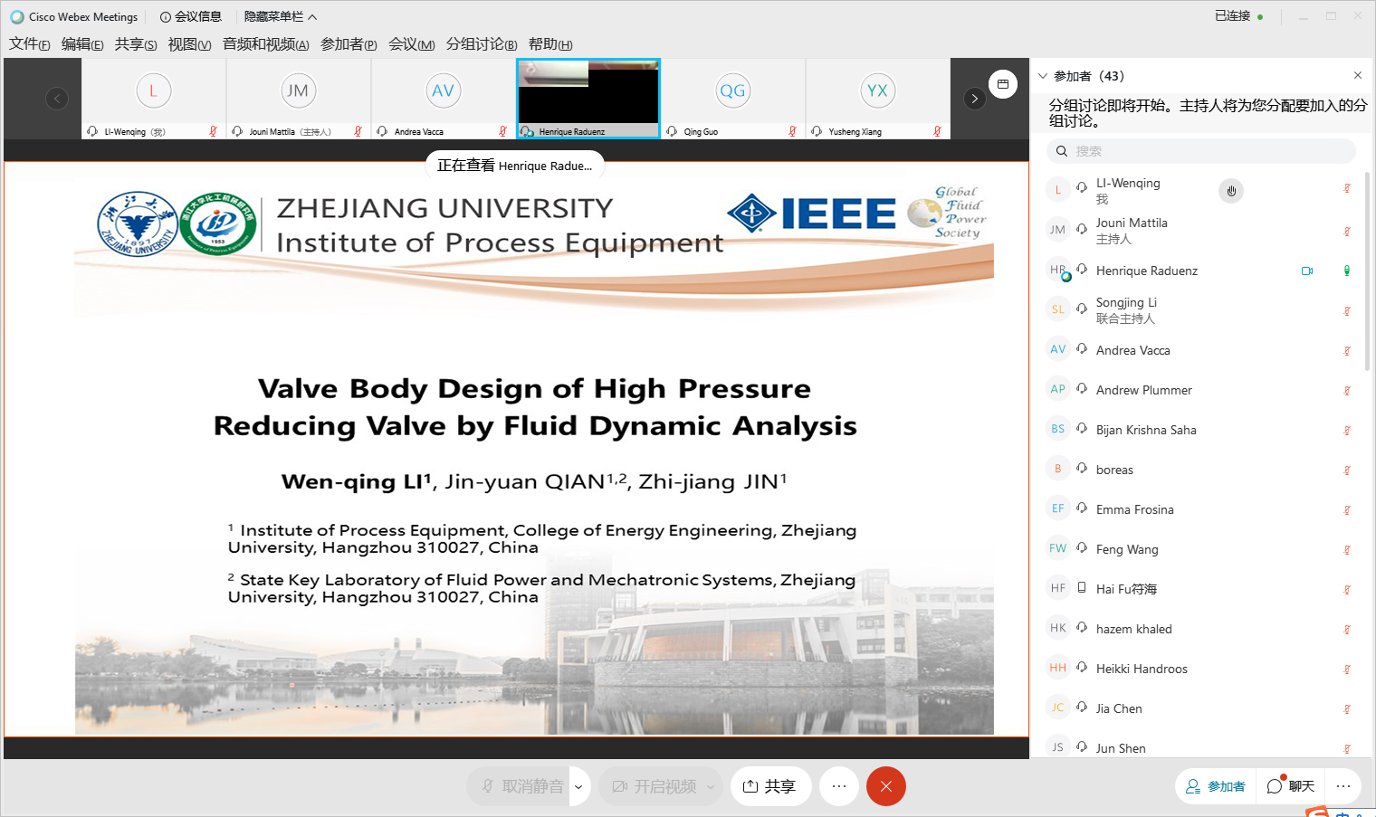
Task: Click boreas muted microphone icon
Action: [x=1347, y=470]
